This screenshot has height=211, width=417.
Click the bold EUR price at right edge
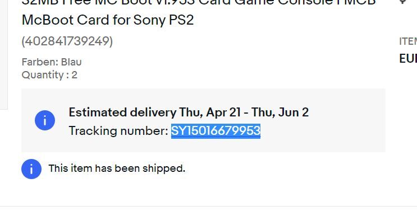point(408,59)
